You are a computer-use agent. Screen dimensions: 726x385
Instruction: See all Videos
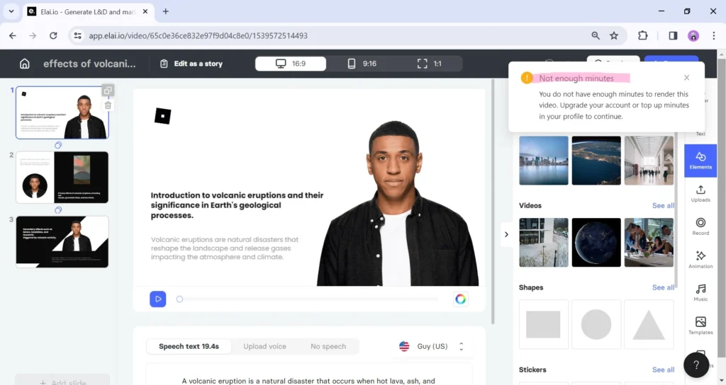(663, 206)
